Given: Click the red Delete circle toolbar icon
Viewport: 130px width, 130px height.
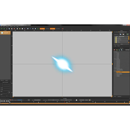Looking at the screenshot, I should pos(14,29).
